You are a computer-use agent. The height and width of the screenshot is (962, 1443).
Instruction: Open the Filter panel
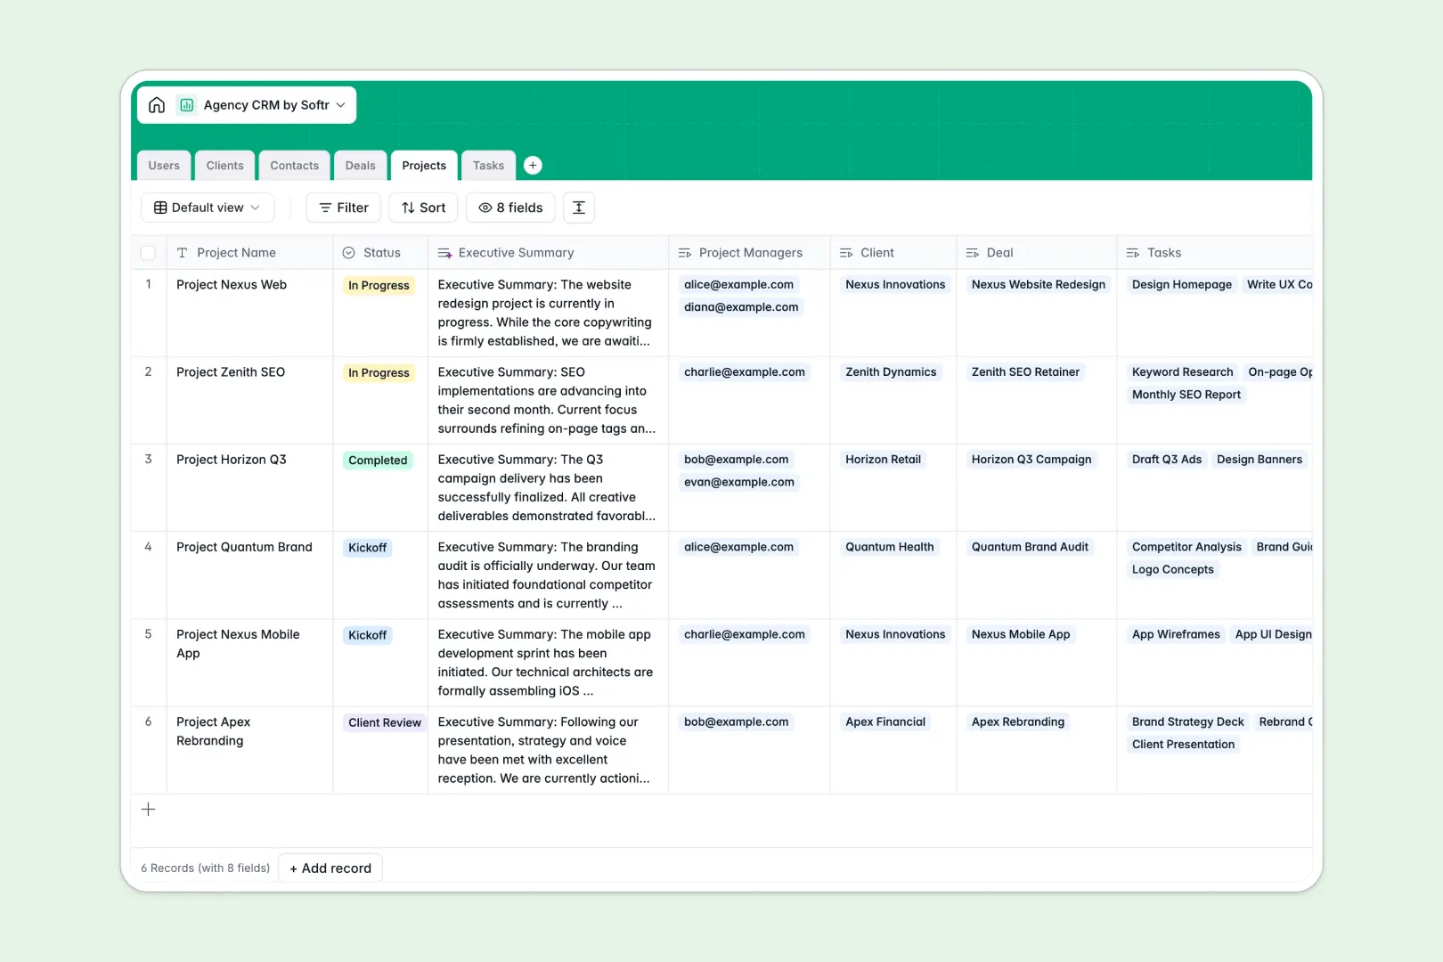343,208
